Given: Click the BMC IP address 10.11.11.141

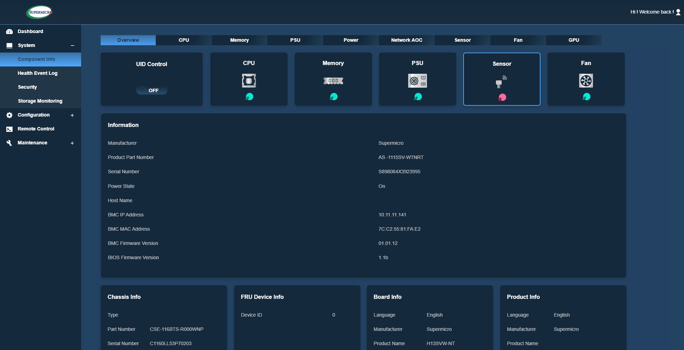Looking at the screenshot, I should (392, 215).
